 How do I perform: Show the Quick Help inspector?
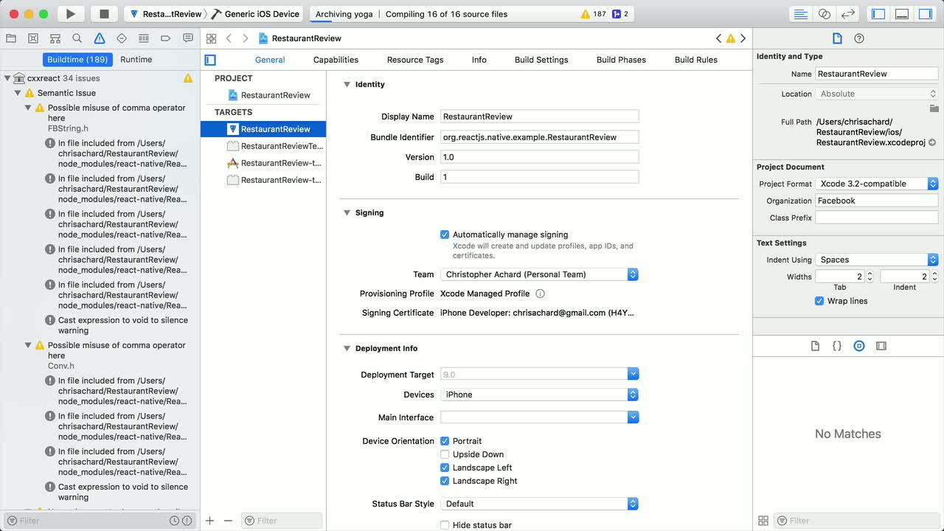tap(858, 38)
